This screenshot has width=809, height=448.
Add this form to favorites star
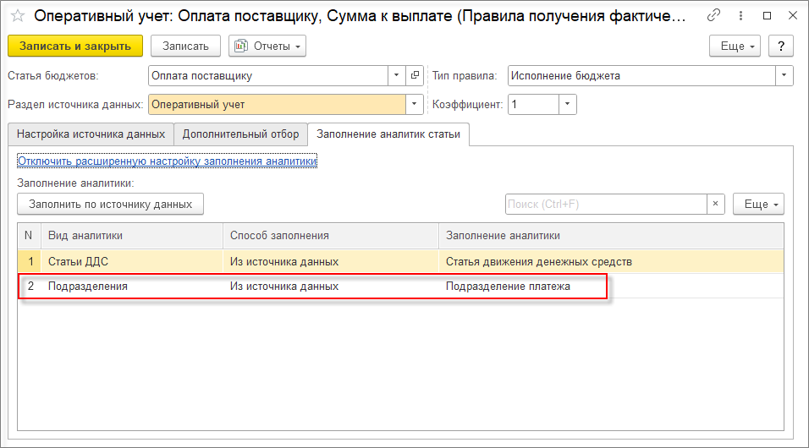[17, 16]
